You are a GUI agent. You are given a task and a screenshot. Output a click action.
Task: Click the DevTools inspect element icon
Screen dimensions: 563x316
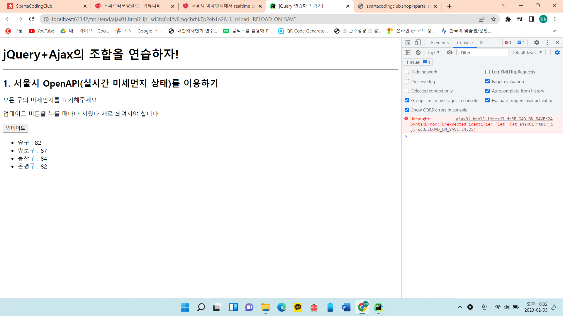(408, 43)
